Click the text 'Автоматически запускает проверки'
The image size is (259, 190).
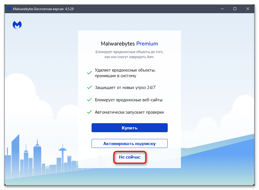click(x=129, y=112)
